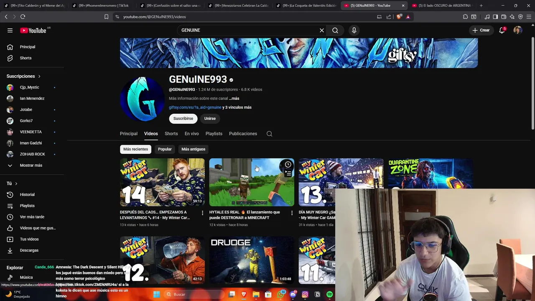Add HYTALE video to watch later
This screenshot has height=301, width=535.
click(x=288, y=164)
